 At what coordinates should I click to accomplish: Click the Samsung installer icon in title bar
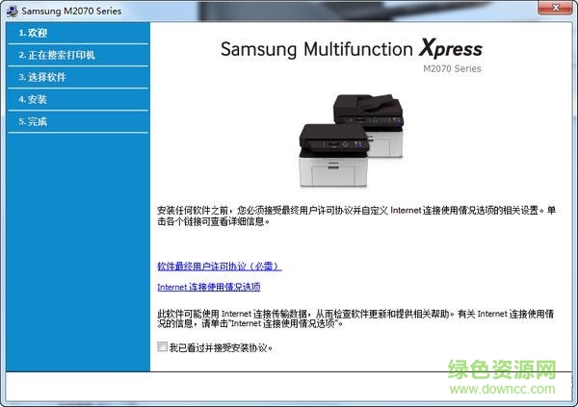[x=12, y=11]
